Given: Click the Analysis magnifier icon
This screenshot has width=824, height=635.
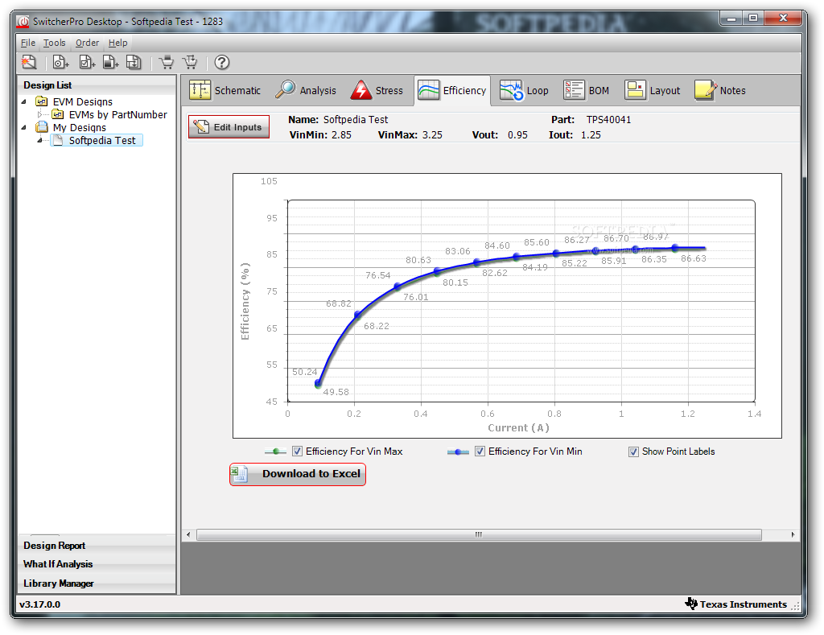Looking at the screenshot, I should tap(286, 90).
